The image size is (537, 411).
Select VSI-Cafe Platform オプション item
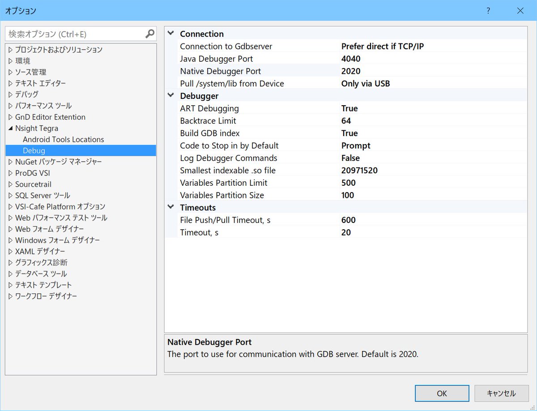[x=60, y=206]
